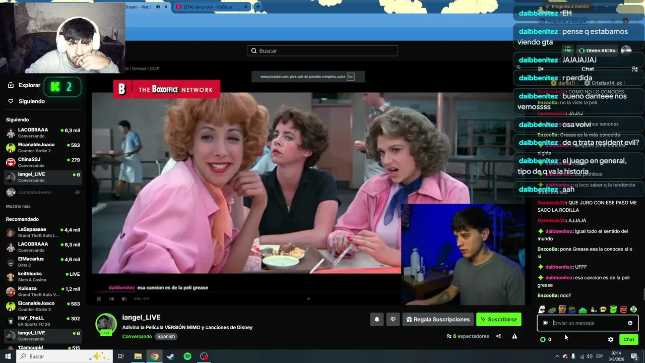Open File Explorer from the taskbar
The width and height of the screenshot is (645, 363).
(138, 356)
